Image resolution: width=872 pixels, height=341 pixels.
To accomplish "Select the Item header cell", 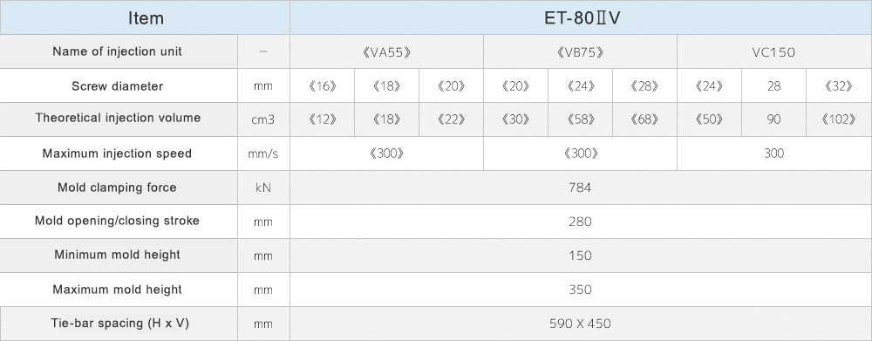I will click(x=145, y=17).
